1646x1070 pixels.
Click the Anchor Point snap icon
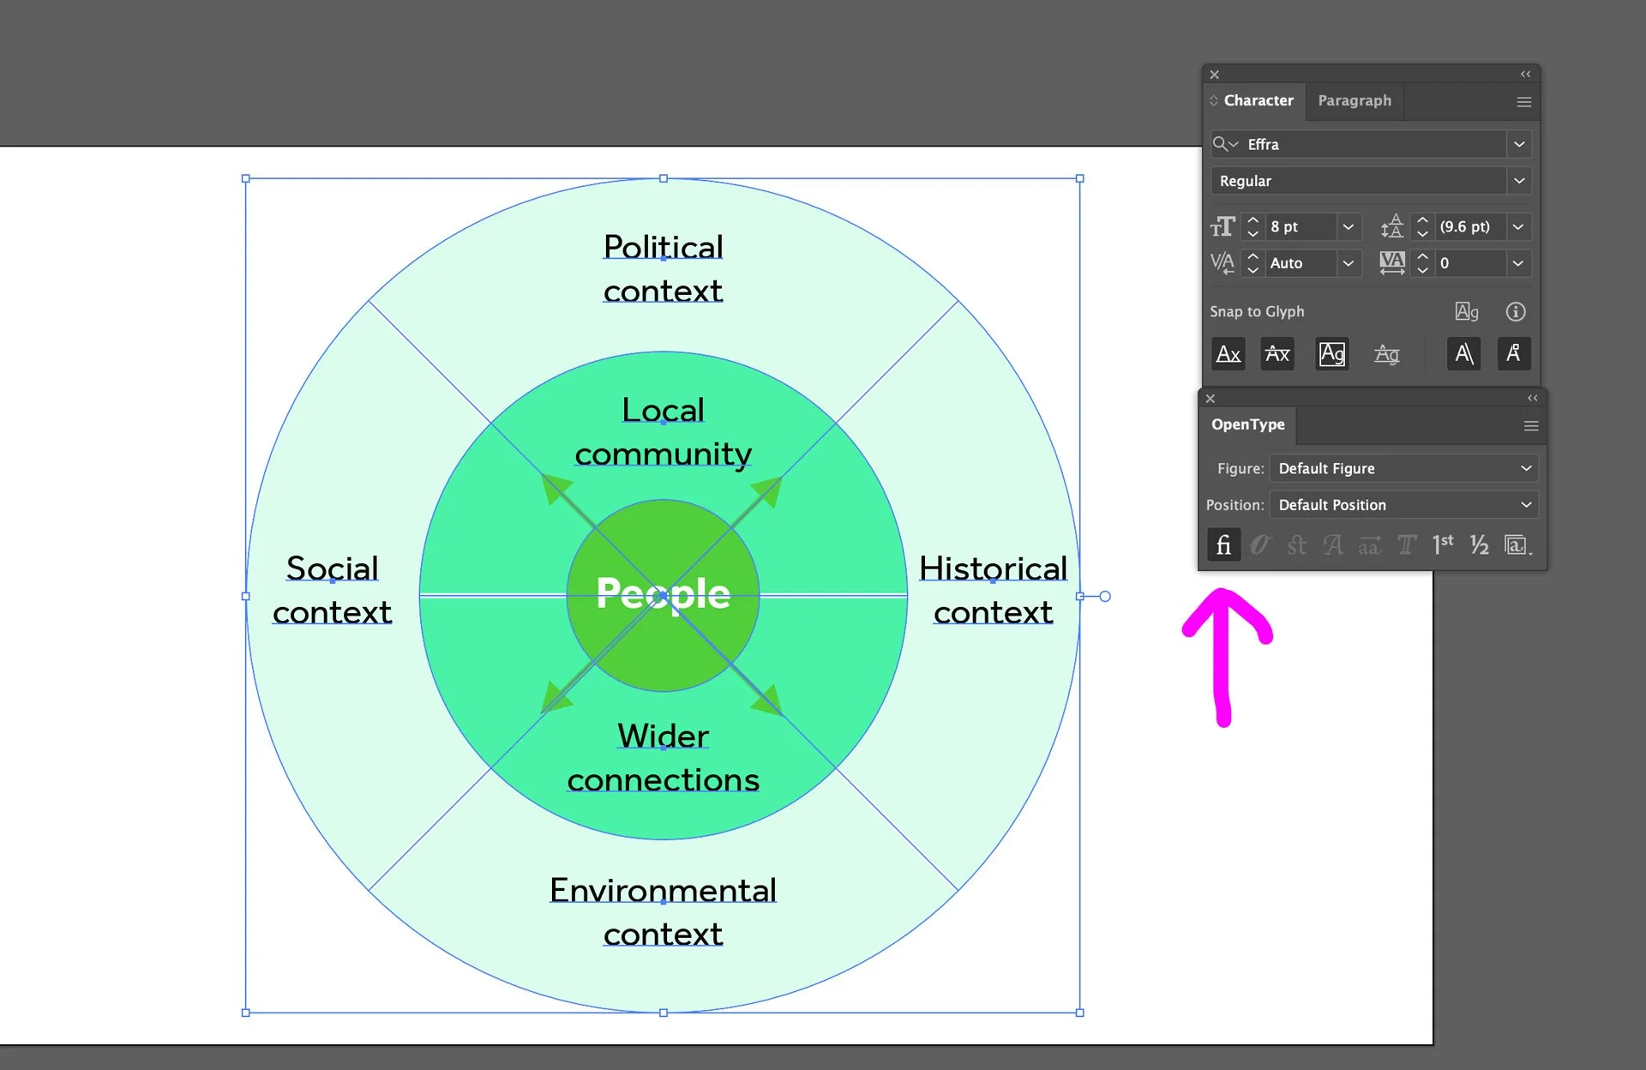tap(1513, 354)
